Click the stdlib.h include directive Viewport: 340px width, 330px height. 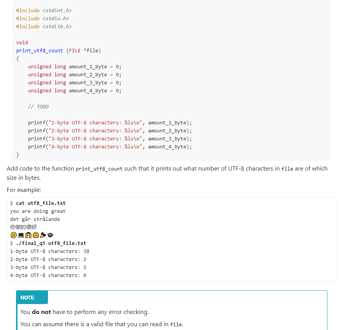(x=44, y=26)
